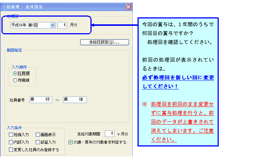The width and height of the screenshot is (271, 159).
Task: Click the 支給対象期間 months field
Action: 110,134
